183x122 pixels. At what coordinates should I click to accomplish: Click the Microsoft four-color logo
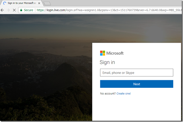pyautogui.click(x=103, y=53)
